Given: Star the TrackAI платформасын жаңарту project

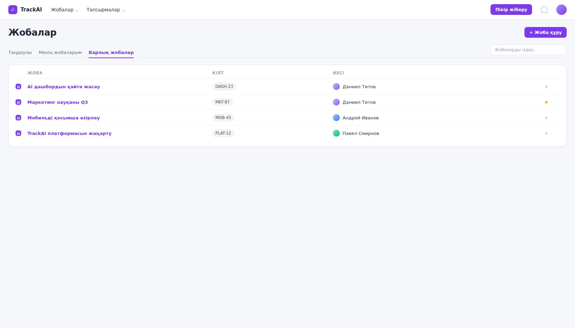Looking at the screenshot, I should click(546, 133).
